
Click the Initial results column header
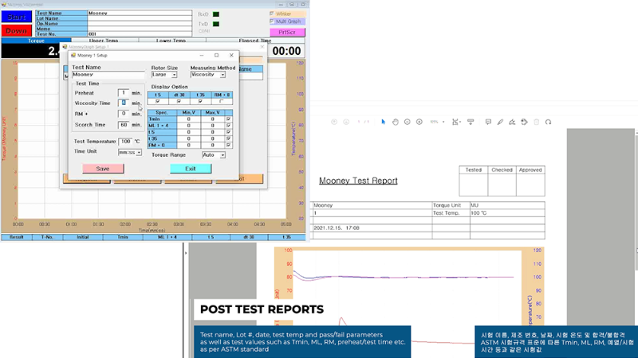[x=83, y=237]
